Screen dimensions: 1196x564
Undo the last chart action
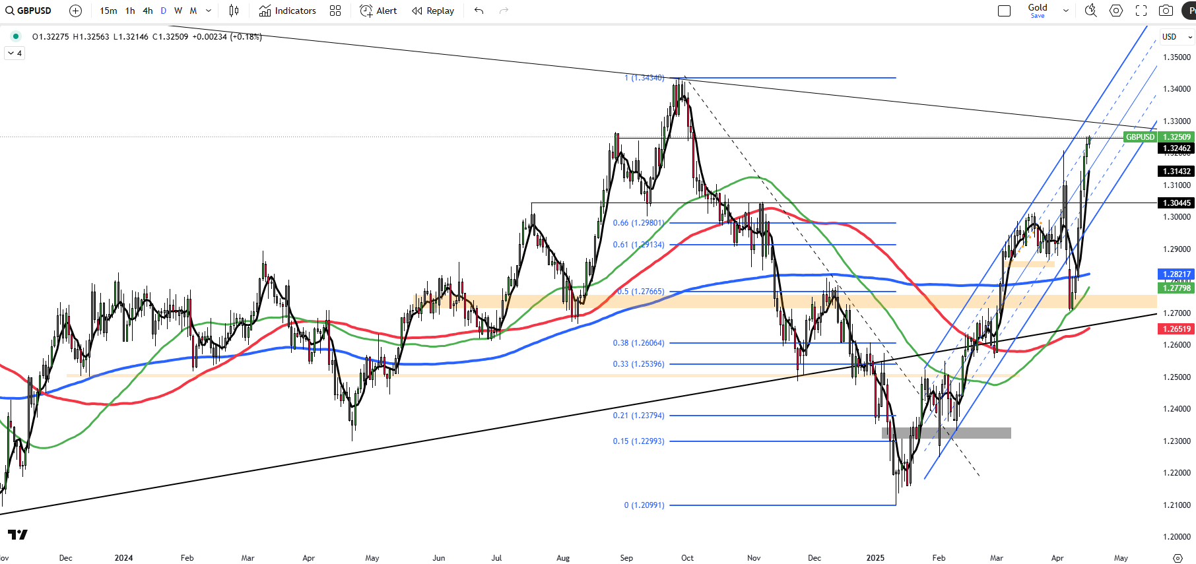479,11
